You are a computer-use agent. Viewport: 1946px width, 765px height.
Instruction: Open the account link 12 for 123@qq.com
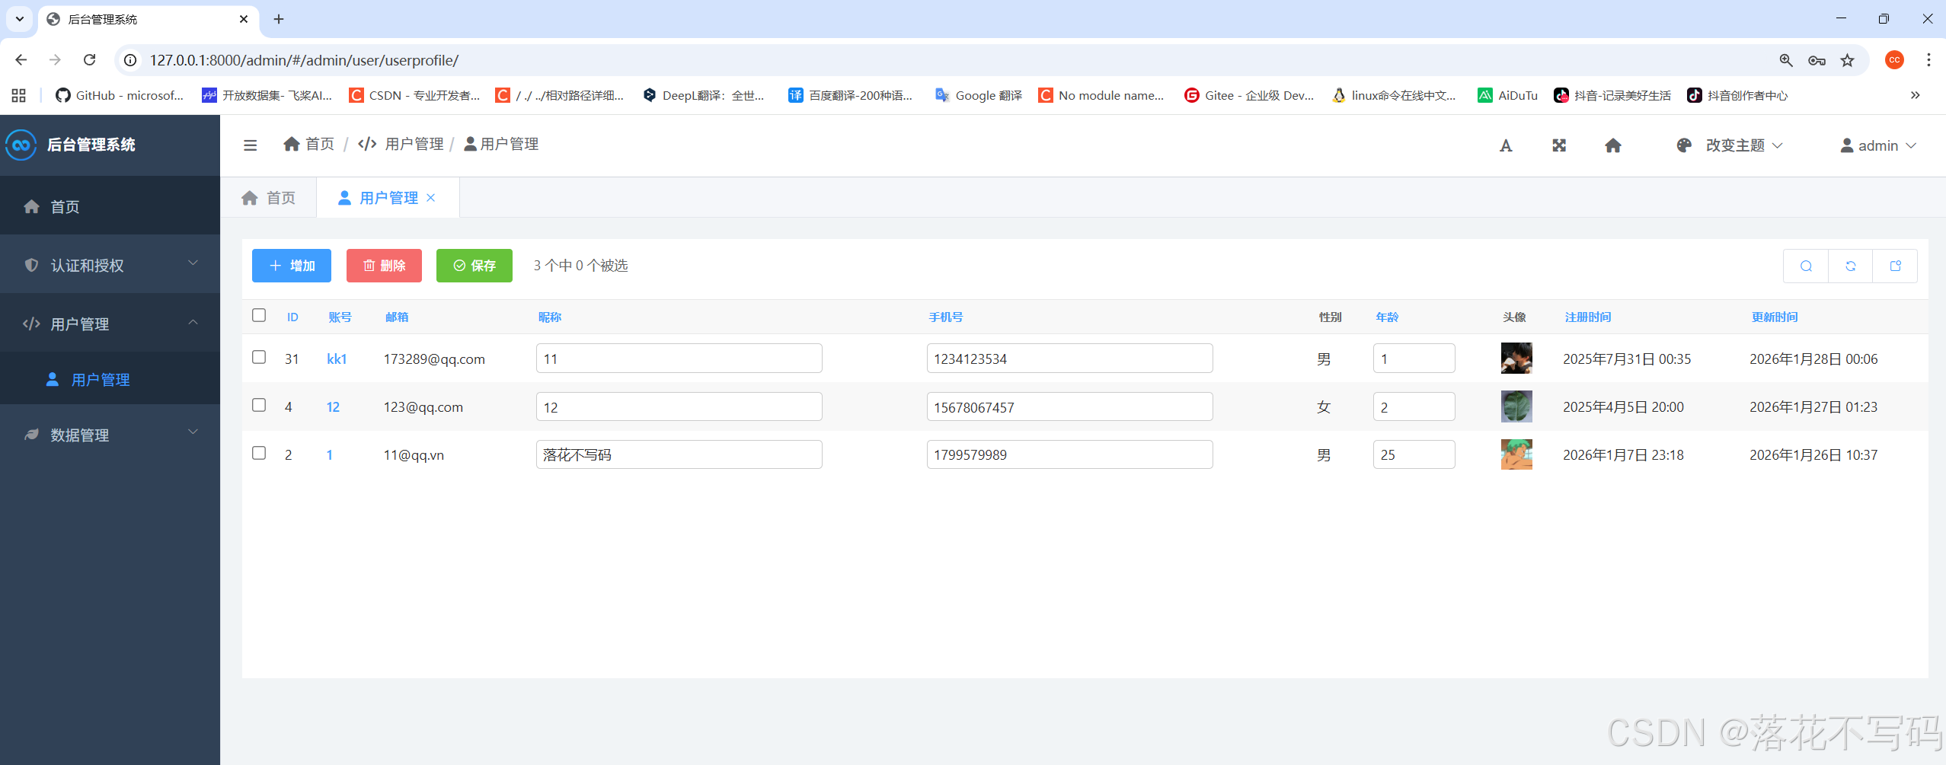tap(333, 406)
